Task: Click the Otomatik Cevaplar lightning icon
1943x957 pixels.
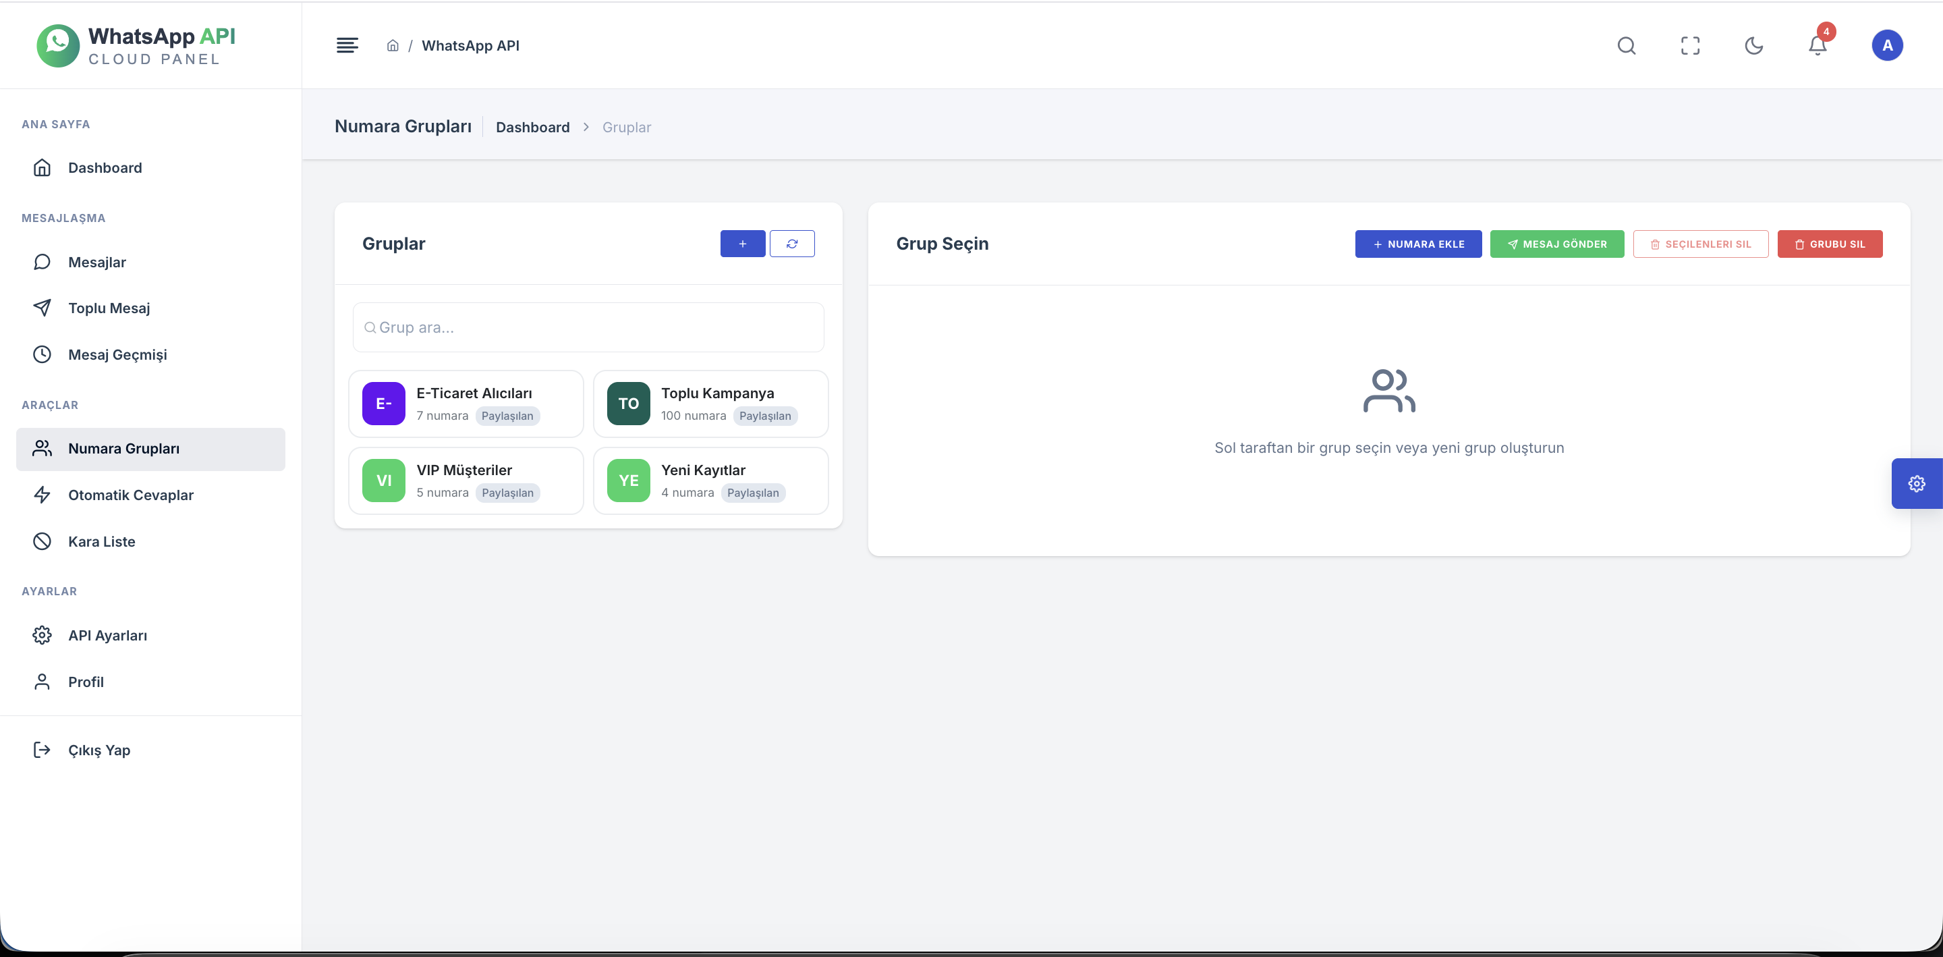Action: click(x=43, y=495)
